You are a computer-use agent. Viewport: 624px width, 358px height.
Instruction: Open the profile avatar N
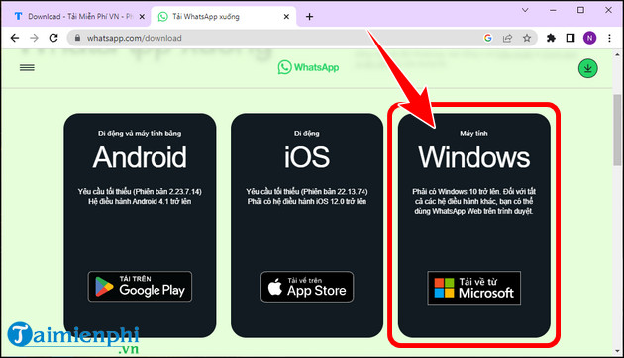coord(589,38)
